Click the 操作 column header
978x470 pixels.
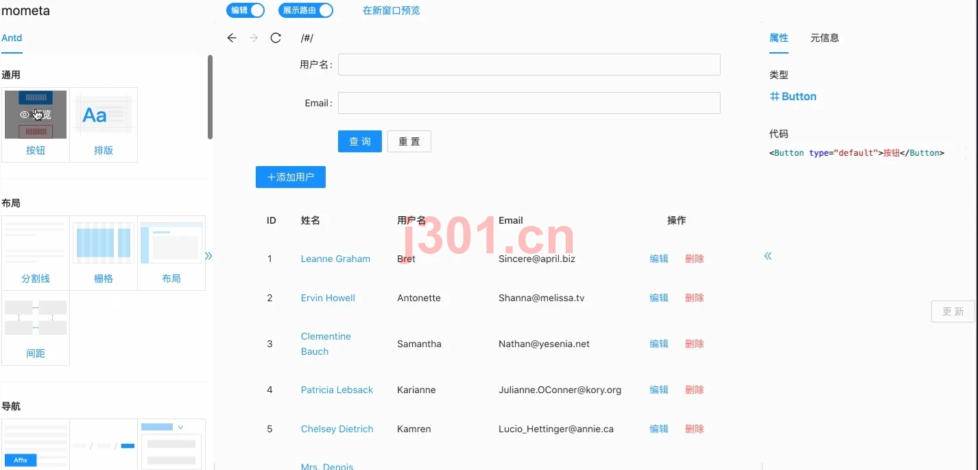point(677,220)
